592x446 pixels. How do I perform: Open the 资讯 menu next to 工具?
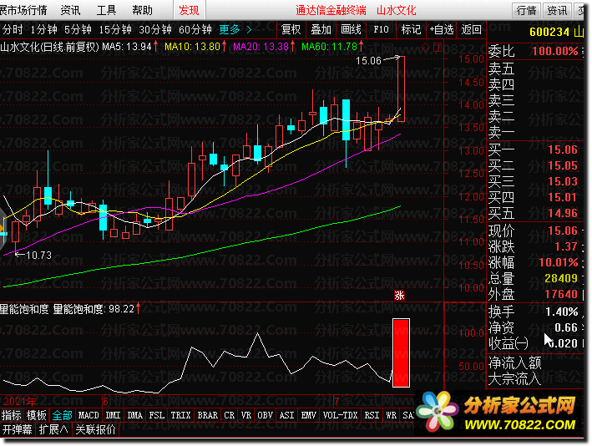pos(71,10)
